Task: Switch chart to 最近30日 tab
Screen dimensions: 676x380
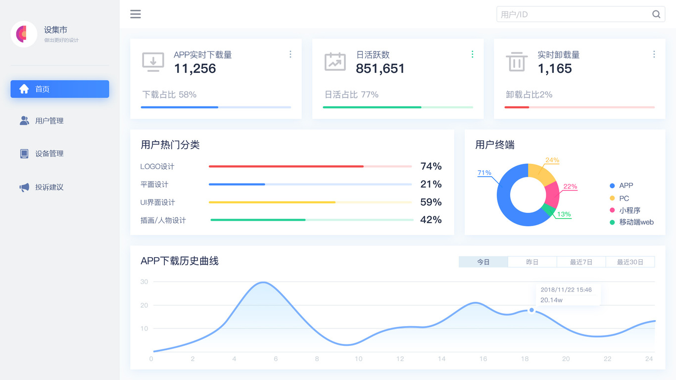Action: [630, 262]
